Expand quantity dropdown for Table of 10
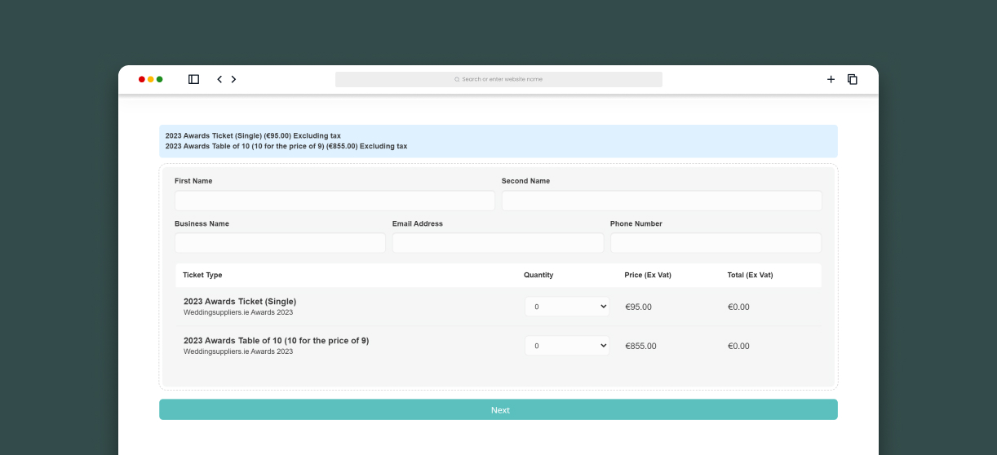This screenshot has width=997, height=455. tap(567, 346)
